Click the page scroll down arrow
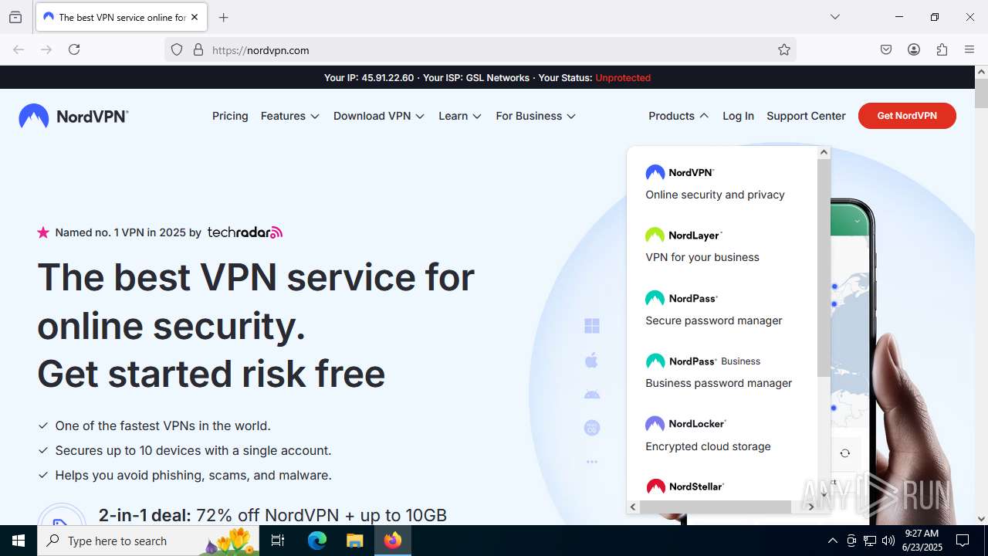The image size is (988, 556). click(981, 519)
